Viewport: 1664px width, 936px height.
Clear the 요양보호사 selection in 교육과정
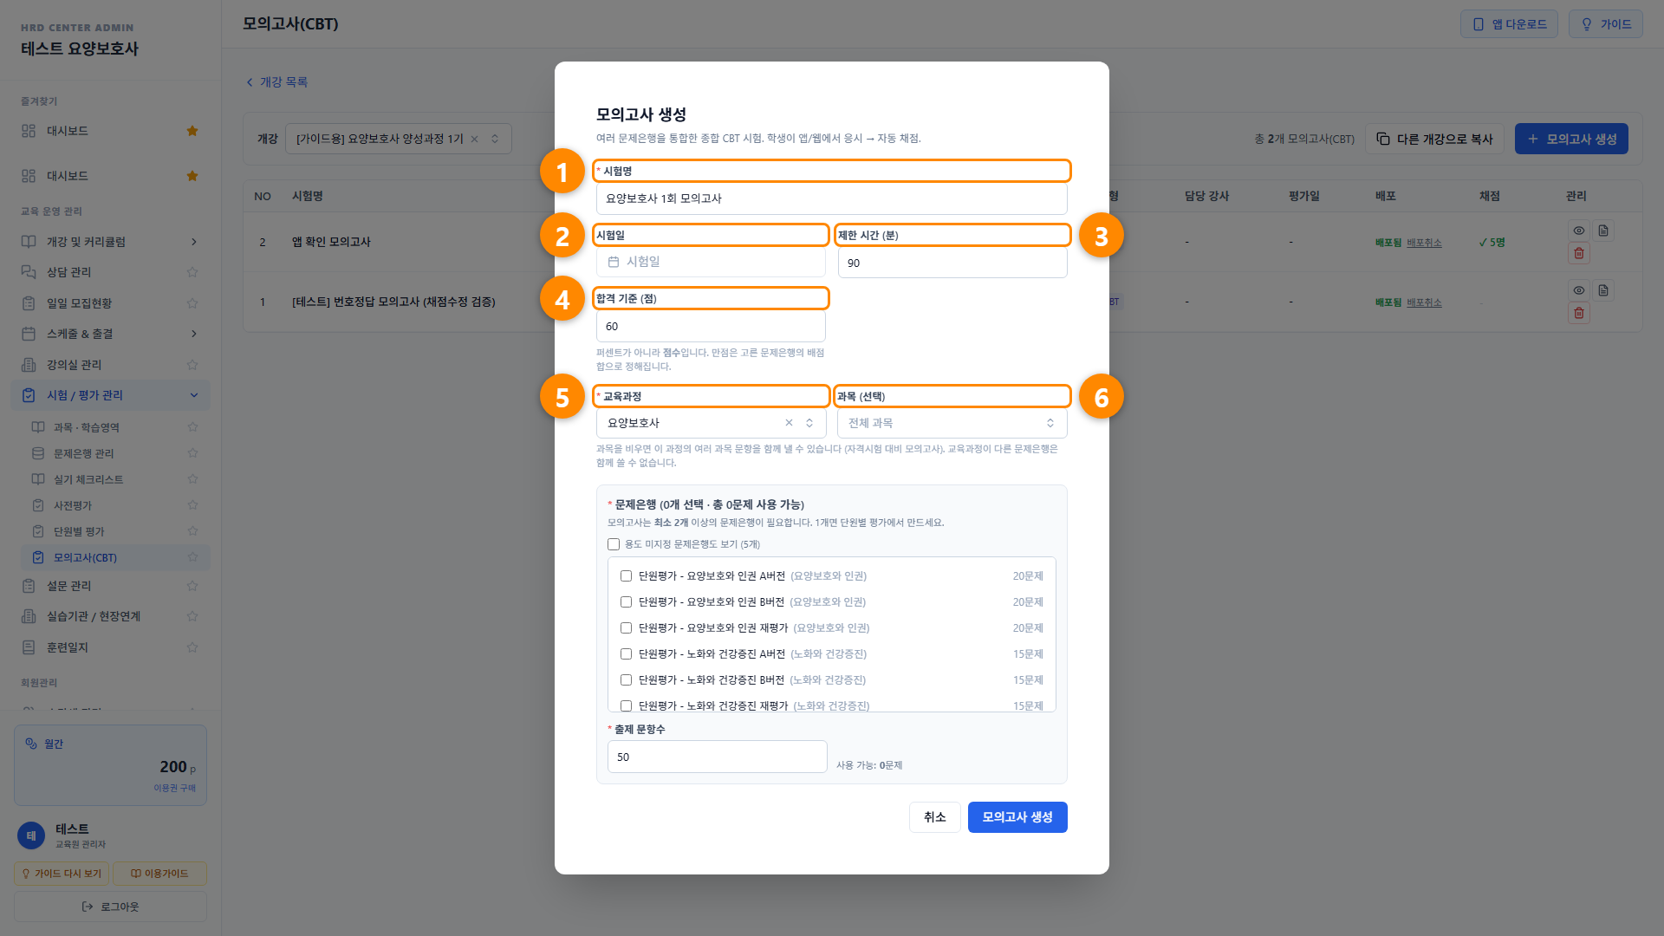coord(789,423)
